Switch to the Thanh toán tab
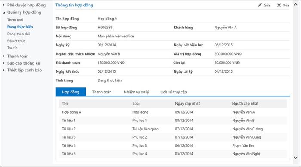The width and height of the screenshot is (301, 167). [x=102, y=92]
